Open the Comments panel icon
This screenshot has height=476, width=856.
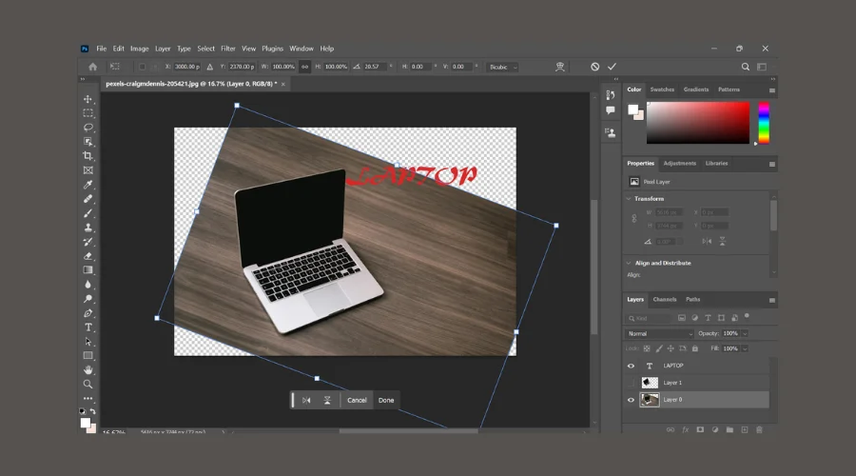(611, 110)
